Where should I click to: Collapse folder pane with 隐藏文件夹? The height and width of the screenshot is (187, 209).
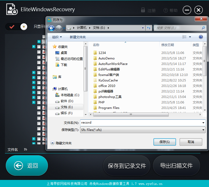pyautogui.click(x=61, y=143)
